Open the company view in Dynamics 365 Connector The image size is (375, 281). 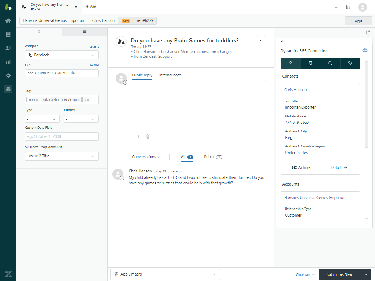point(310,63)
